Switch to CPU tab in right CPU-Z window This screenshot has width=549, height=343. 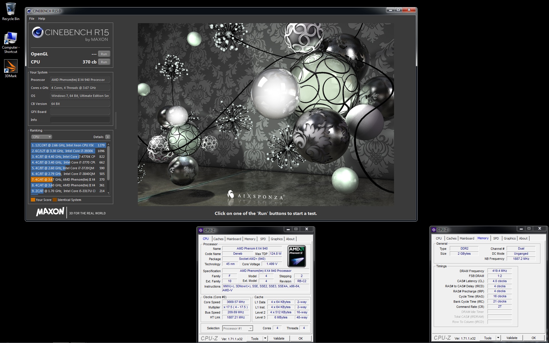point(439,238)
